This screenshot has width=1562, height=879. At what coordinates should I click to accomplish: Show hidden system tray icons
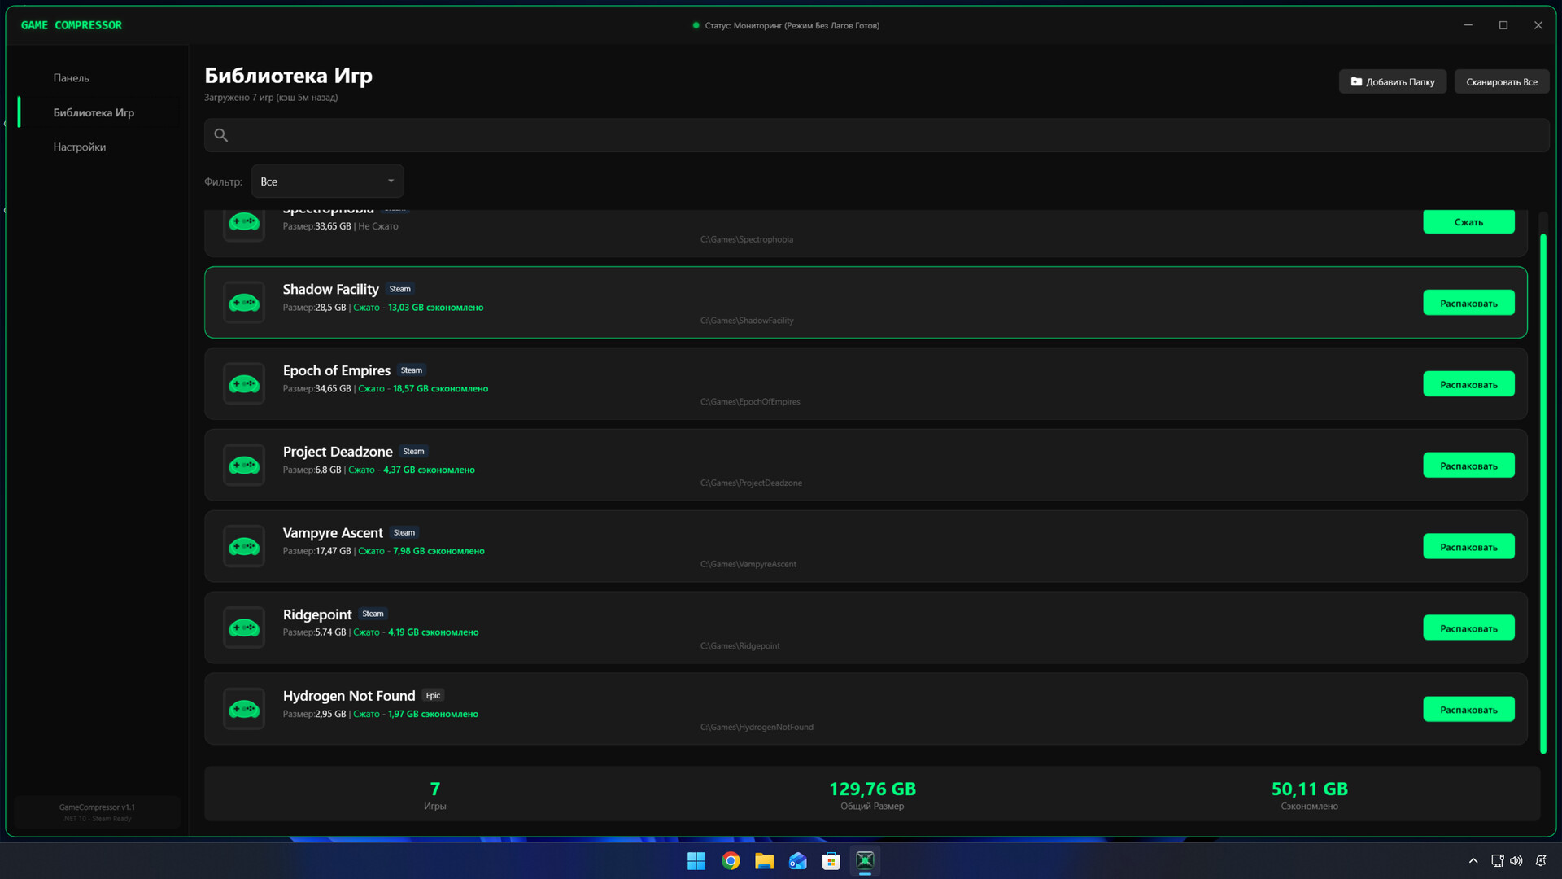1473,861
